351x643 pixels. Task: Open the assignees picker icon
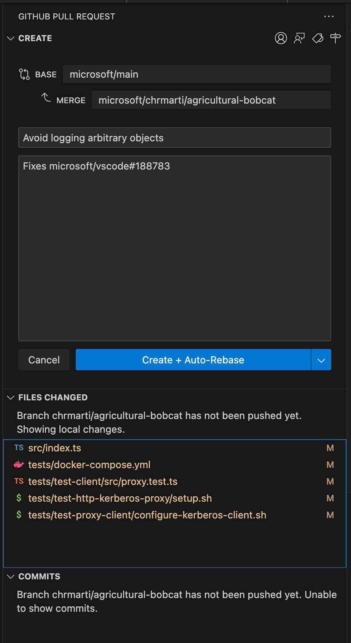pos(281,38)
